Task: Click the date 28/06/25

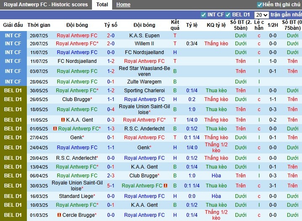Action: (x=39, y=82)
